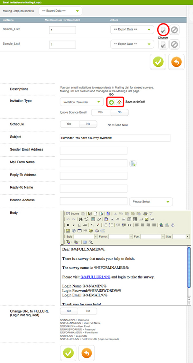Click the cancel icon for Sample_List4
Image resolution: width=193 pixels, height=363 pixels.
coord(174,44)
